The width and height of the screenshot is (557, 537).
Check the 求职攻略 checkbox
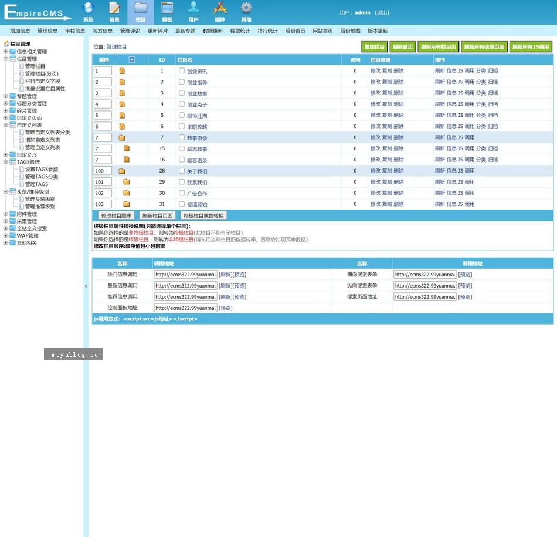pos(182,126)
